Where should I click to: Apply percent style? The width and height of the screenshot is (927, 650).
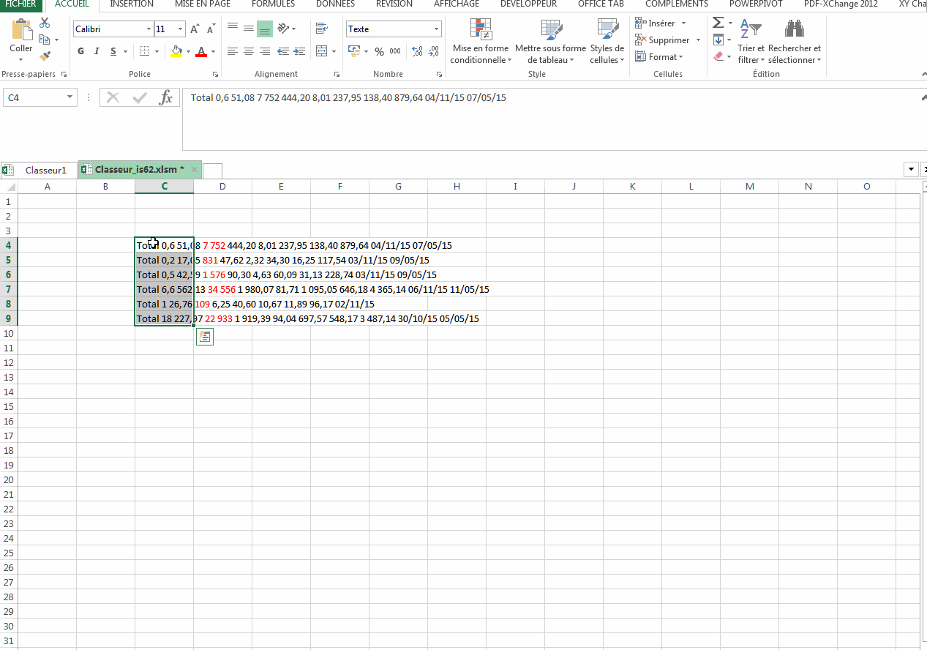click(x=379, y=51)
